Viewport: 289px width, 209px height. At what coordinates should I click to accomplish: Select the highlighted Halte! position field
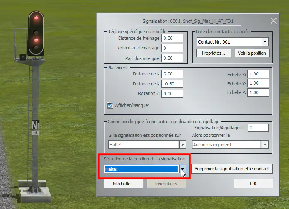point(141,169)
